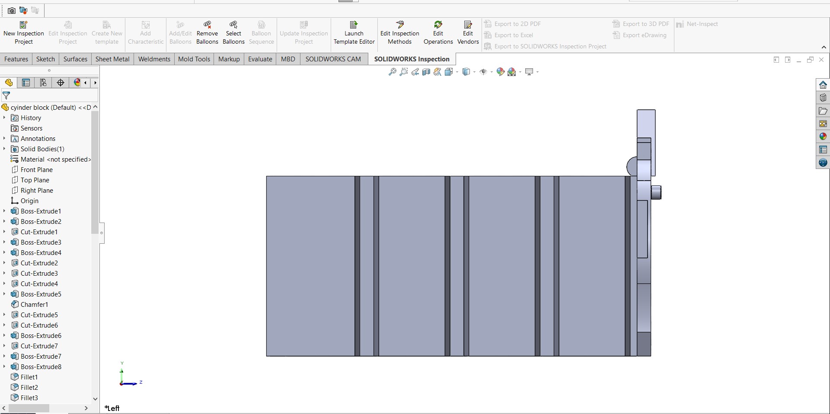Open Edit Vendors
The image size is (830, 414).
(x=468, y=33)
